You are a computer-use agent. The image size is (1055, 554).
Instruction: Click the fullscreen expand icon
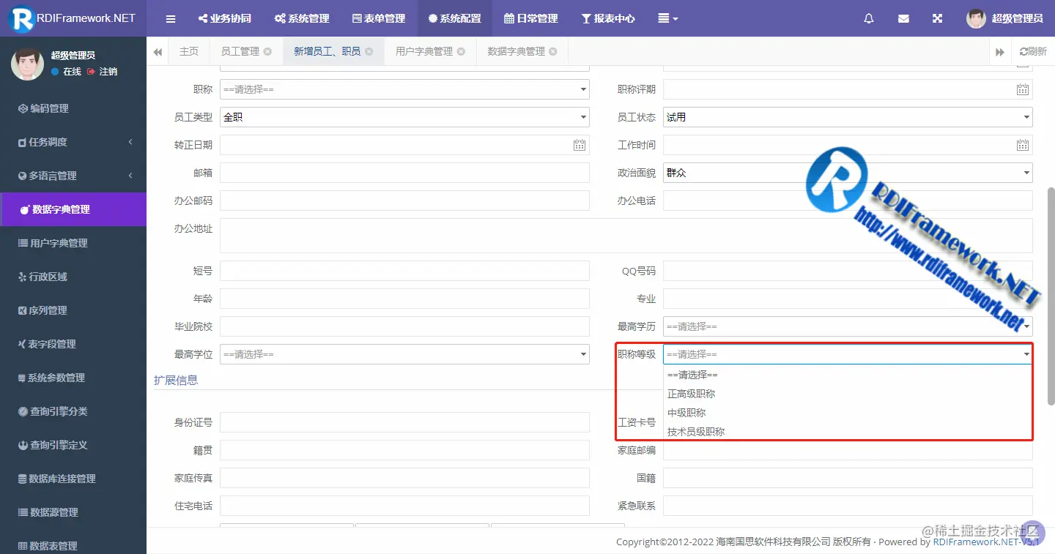tap(938, 18)
